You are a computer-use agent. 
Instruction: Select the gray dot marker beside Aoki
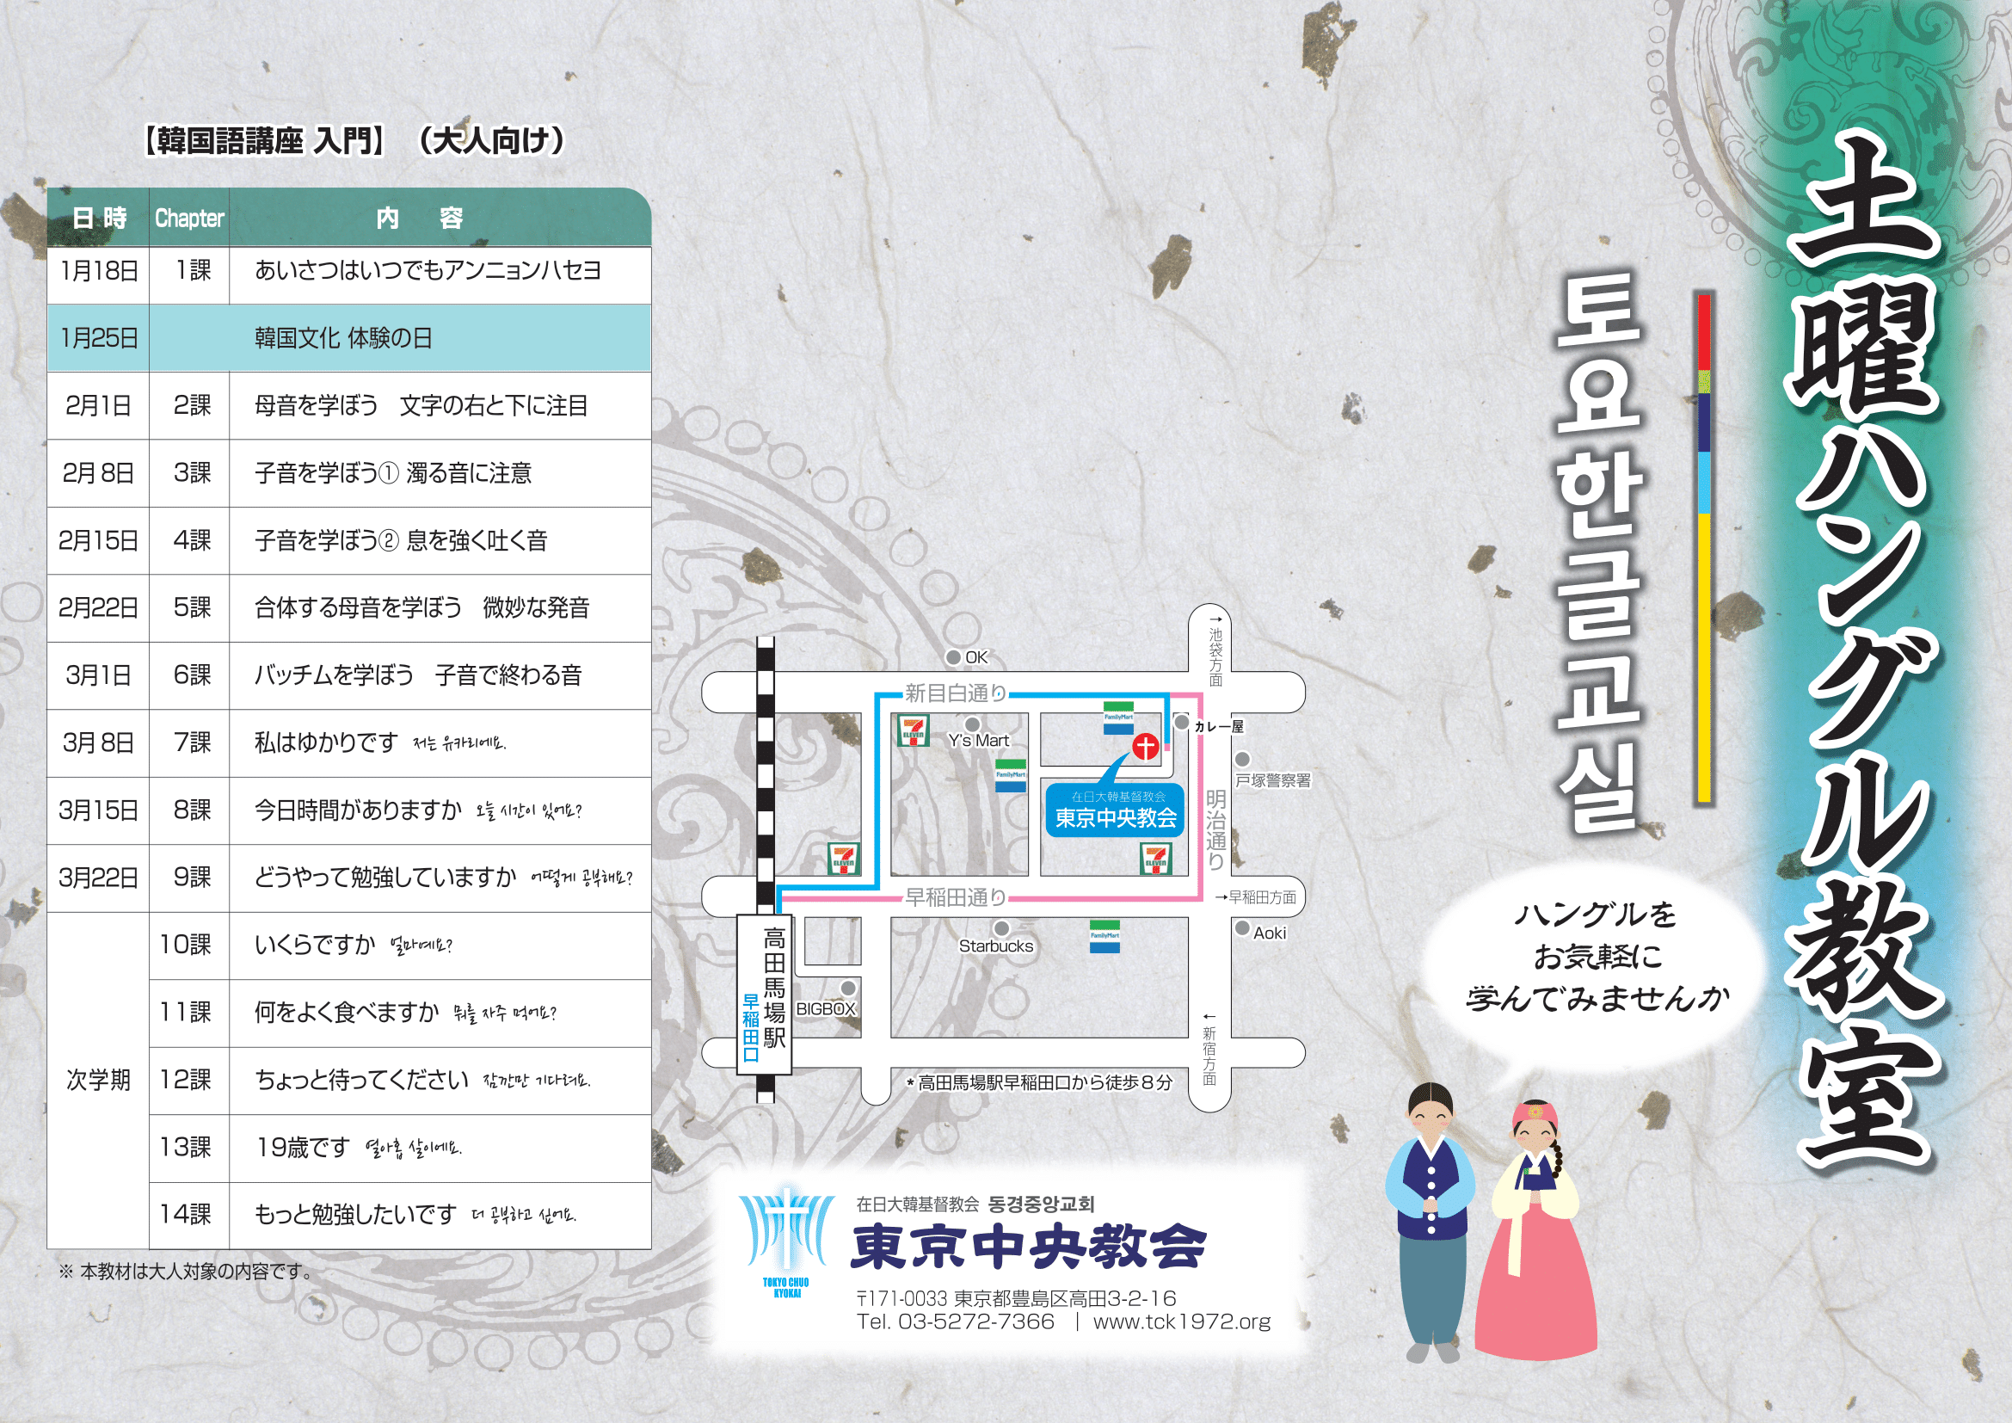(x=1242, y=928)
